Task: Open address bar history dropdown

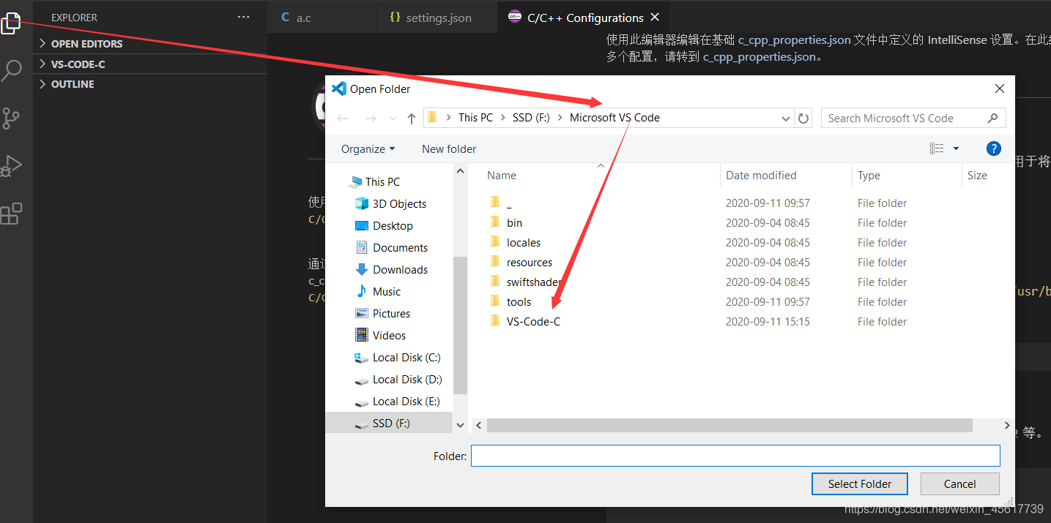Action: click(x=786, y=118)
